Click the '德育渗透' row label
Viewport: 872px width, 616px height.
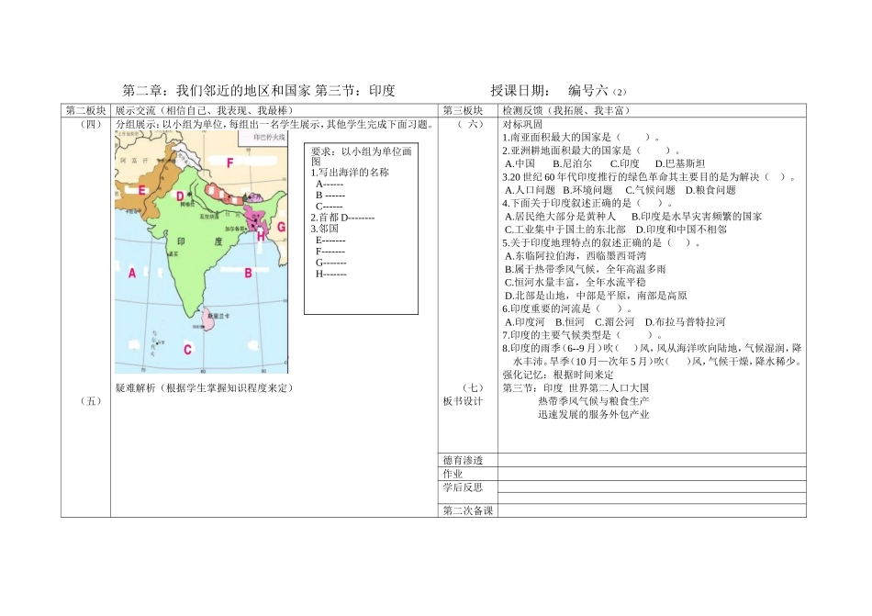click(463, 460)
